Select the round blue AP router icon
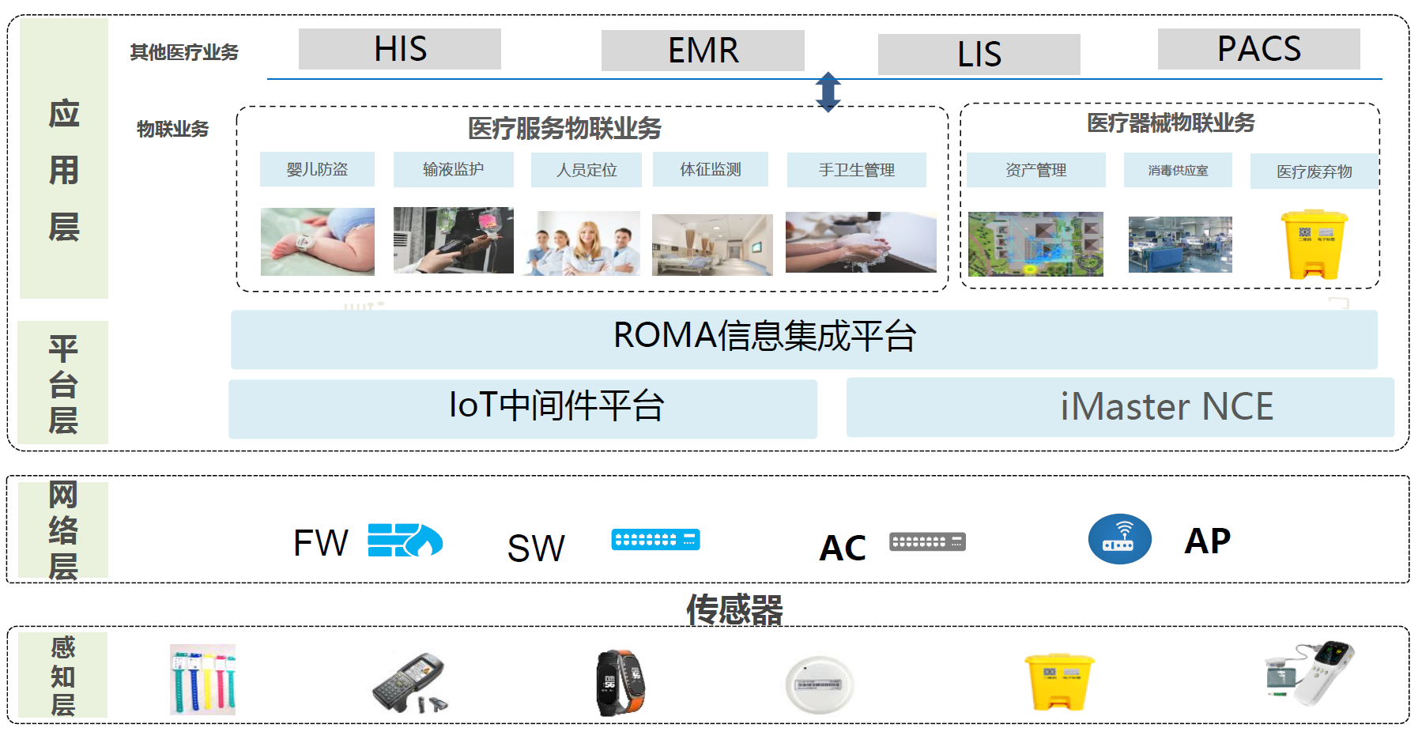The width and height of the screenshot is (1422, 739). pyautogui.click(x=1119, y=539)
